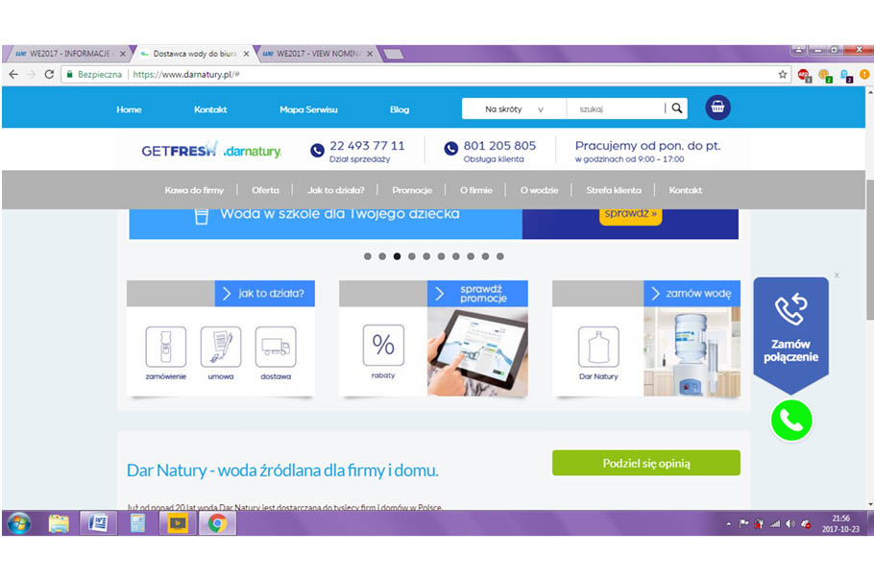This screenshot has width=874, height=579.
Task: Click the phone icon beside 801 205 805
Action: [451, 148]
